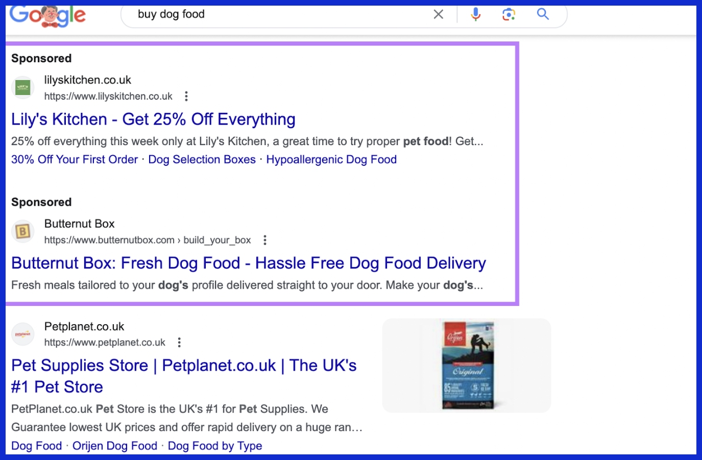This screenshot has height=460, width=702.
Task: Open the Lily's Kitchen sponsored result
Action: [153, 119]
